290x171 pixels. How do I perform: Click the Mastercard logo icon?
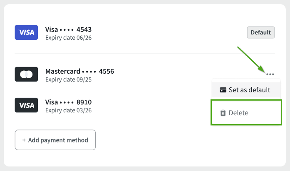click(x=26, y=74)
